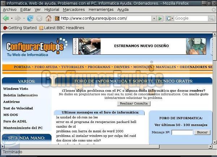
Task: Open the Google search engine selector
Action: tap(170, 18)
